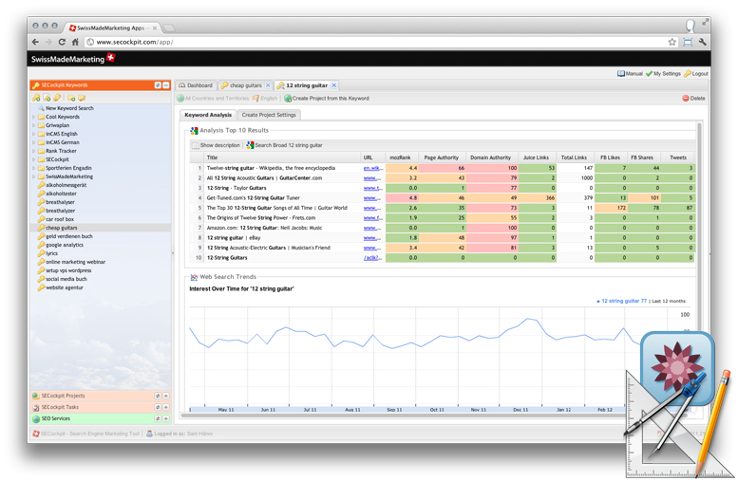Viewport: 738px width, 481px height.
Task: Sort by the Page Authority column header
Action: point(442,157)
